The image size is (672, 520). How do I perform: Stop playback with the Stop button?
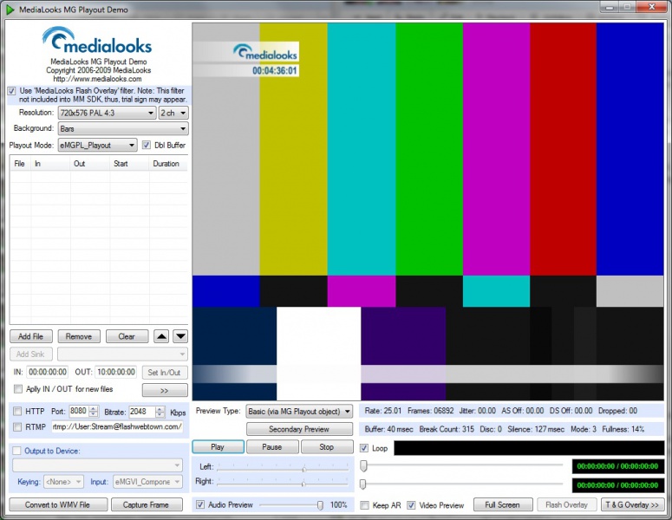(327, 446)
